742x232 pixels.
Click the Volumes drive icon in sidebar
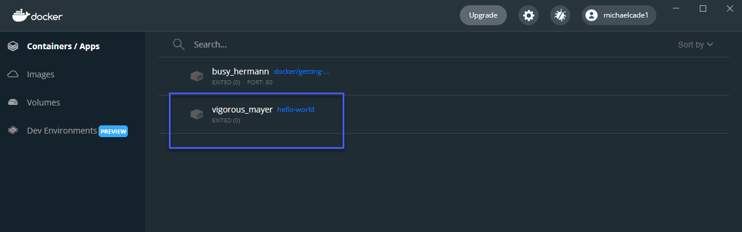[x=13, y=103]
